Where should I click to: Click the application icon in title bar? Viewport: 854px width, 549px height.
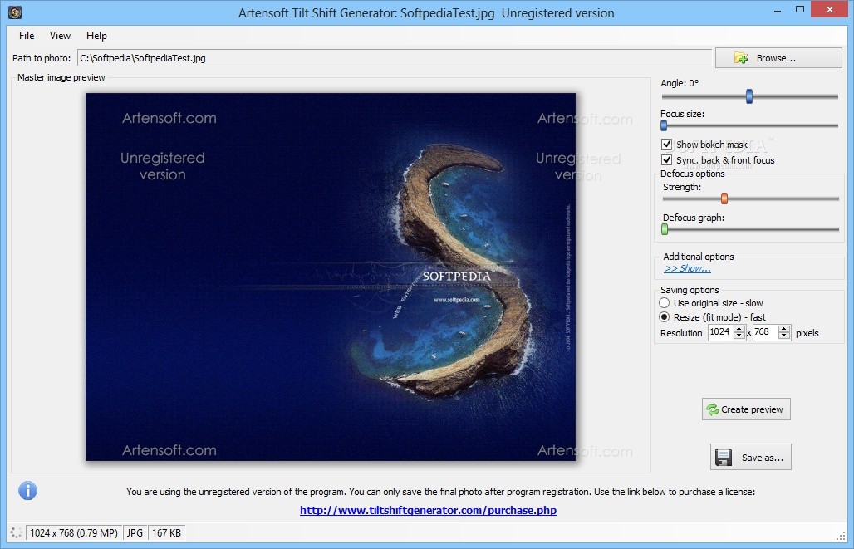click(15, 12)
